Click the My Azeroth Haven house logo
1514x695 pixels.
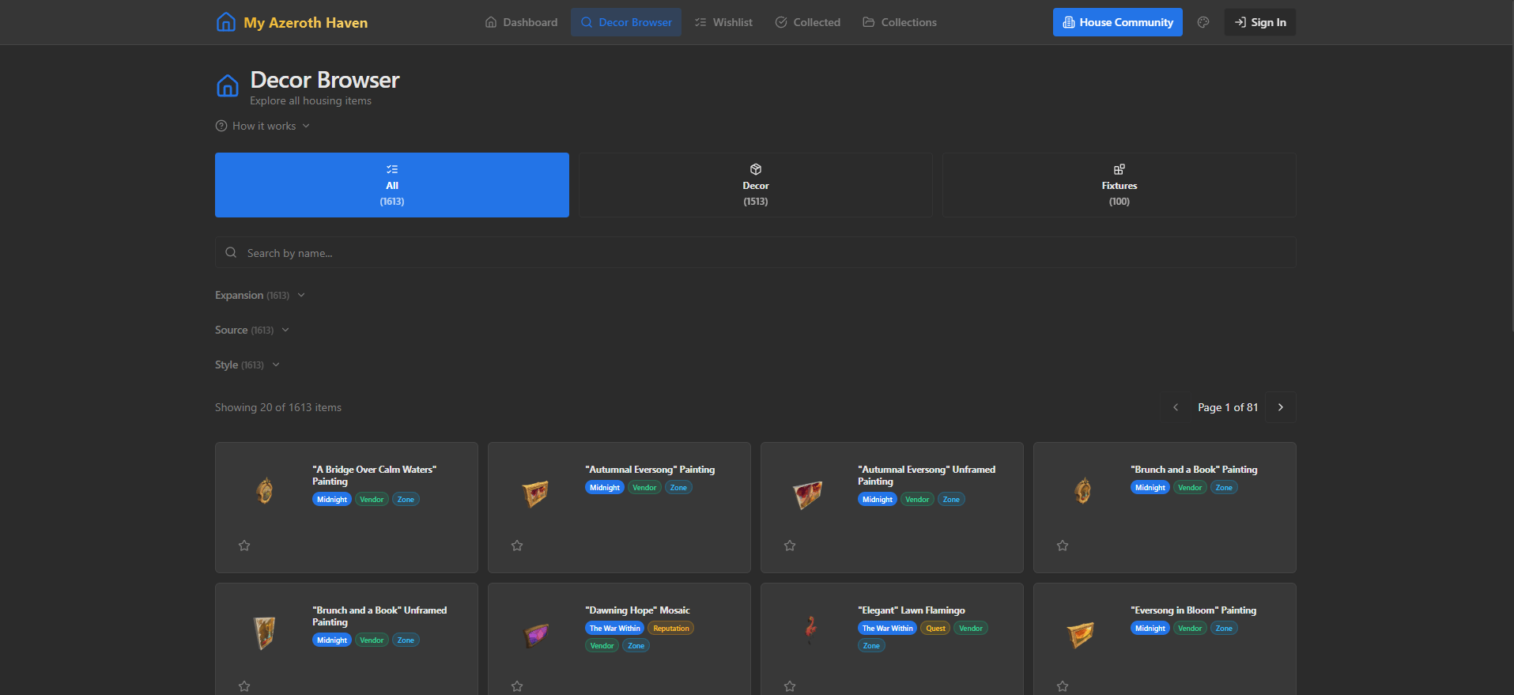[x=225, y=22]
